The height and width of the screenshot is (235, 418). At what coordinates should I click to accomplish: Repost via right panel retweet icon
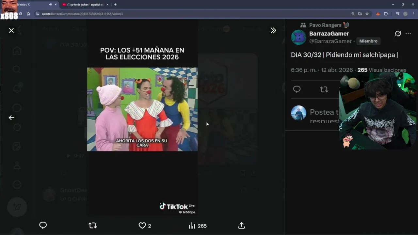324,89
